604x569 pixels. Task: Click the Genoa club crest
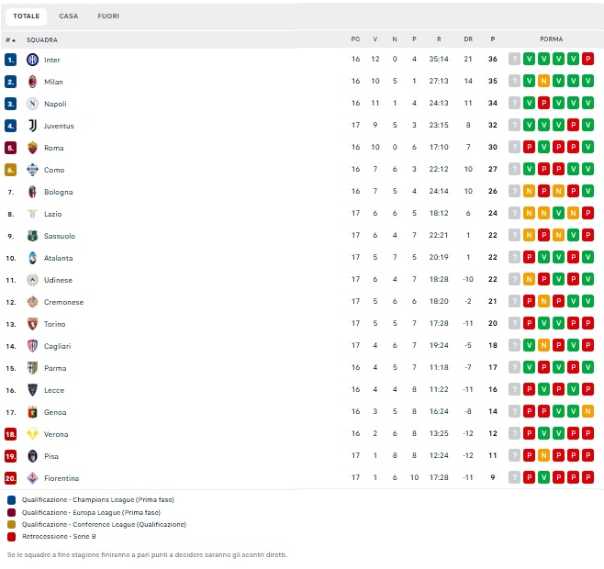coord(33,412)
